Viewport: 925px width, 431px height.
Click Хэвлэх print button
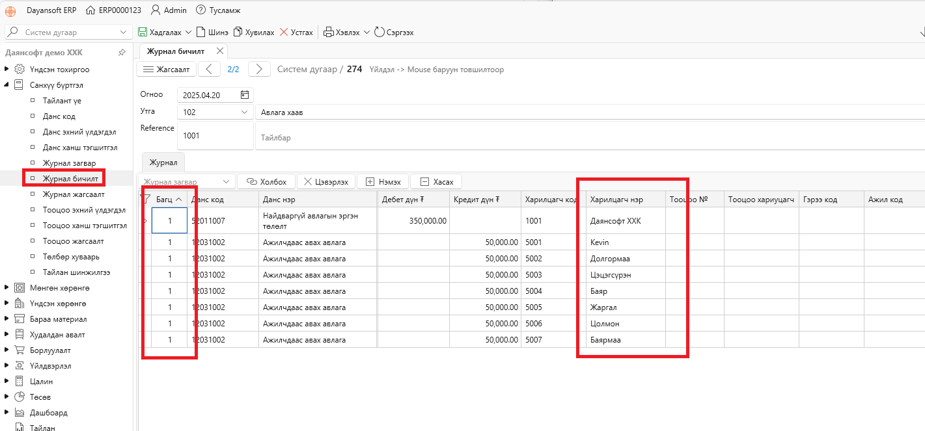click(x=342, y=32)
